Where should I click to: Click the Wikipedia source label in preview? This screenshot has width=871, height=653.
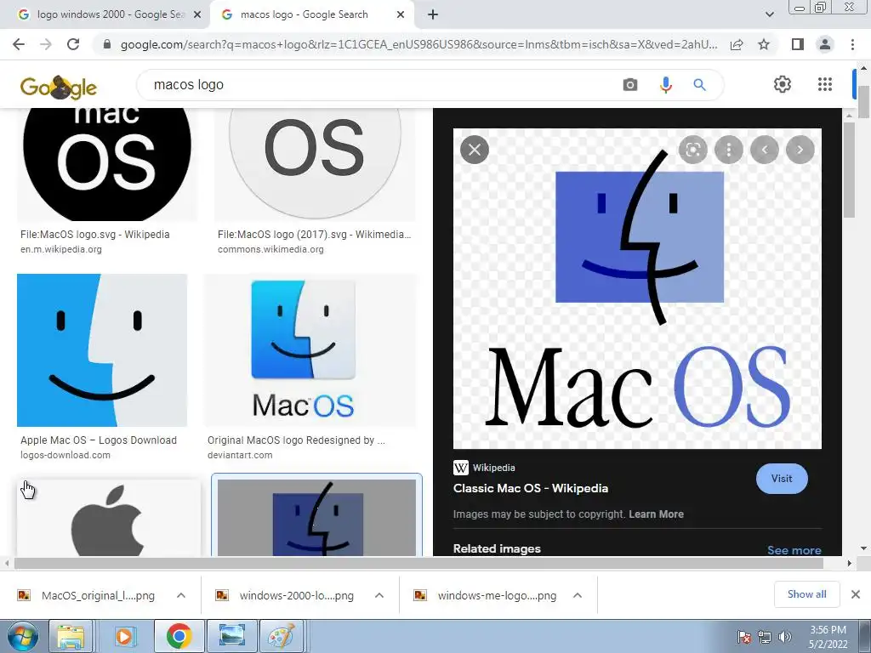[493, 468]
